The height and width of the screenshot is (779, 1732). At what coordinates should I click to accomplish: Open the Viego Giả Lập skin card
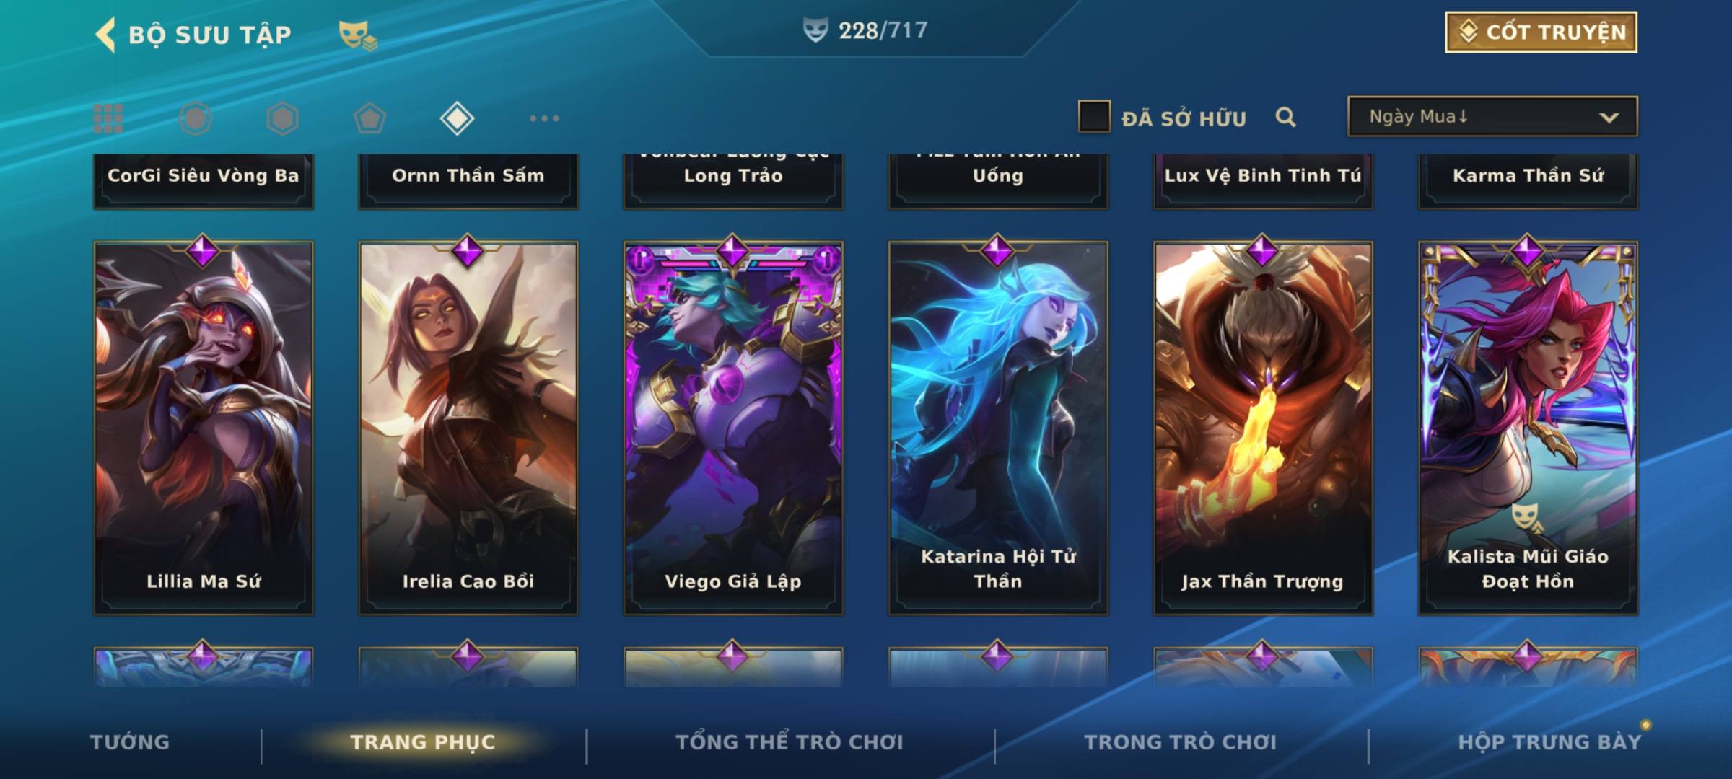point(733,428)
